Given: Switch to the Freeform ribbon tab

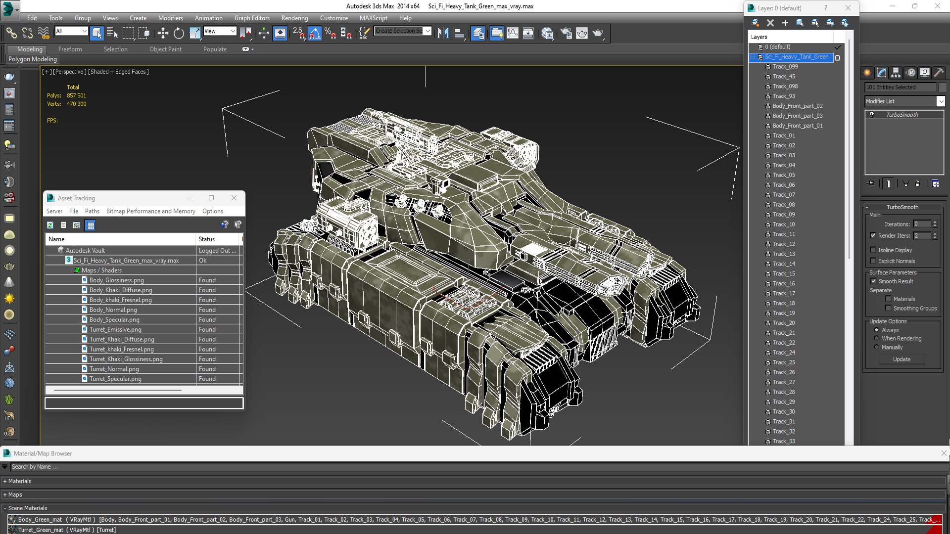Looking at the screenshot, I should pyautogui.click(x=70, y=49).
